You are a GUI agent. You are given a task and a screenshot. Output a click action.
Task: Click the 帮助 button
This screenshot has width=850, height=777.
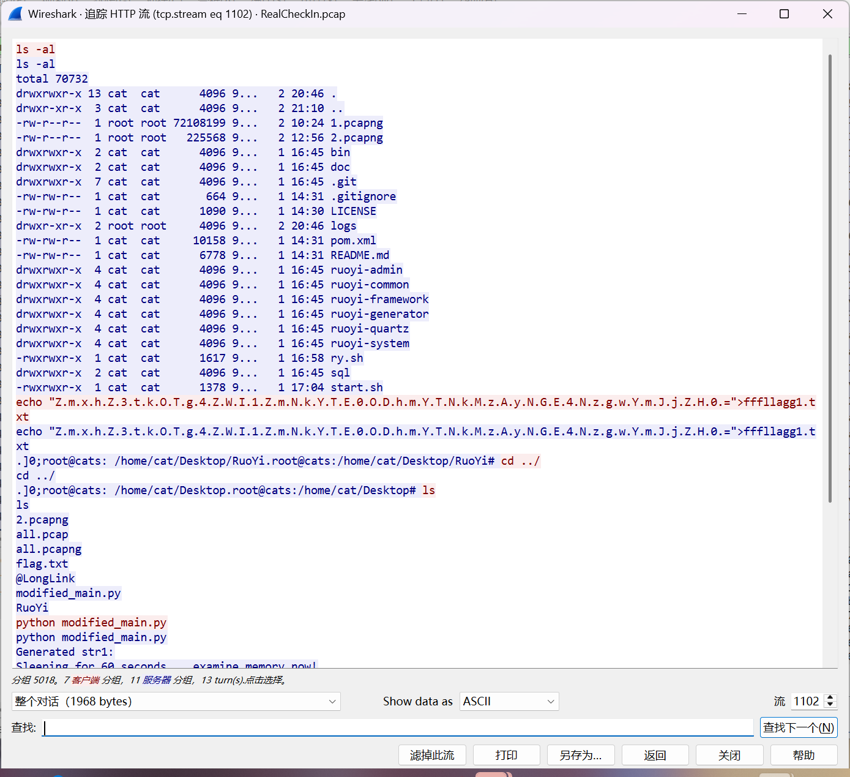tap(804, 755)
